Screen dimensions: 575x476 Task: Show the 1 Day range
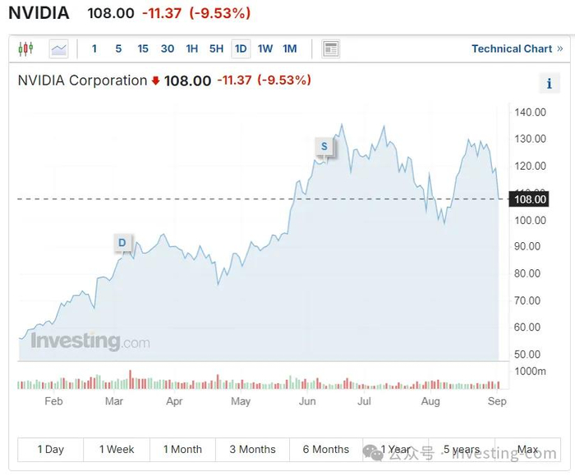click(51, 450)
